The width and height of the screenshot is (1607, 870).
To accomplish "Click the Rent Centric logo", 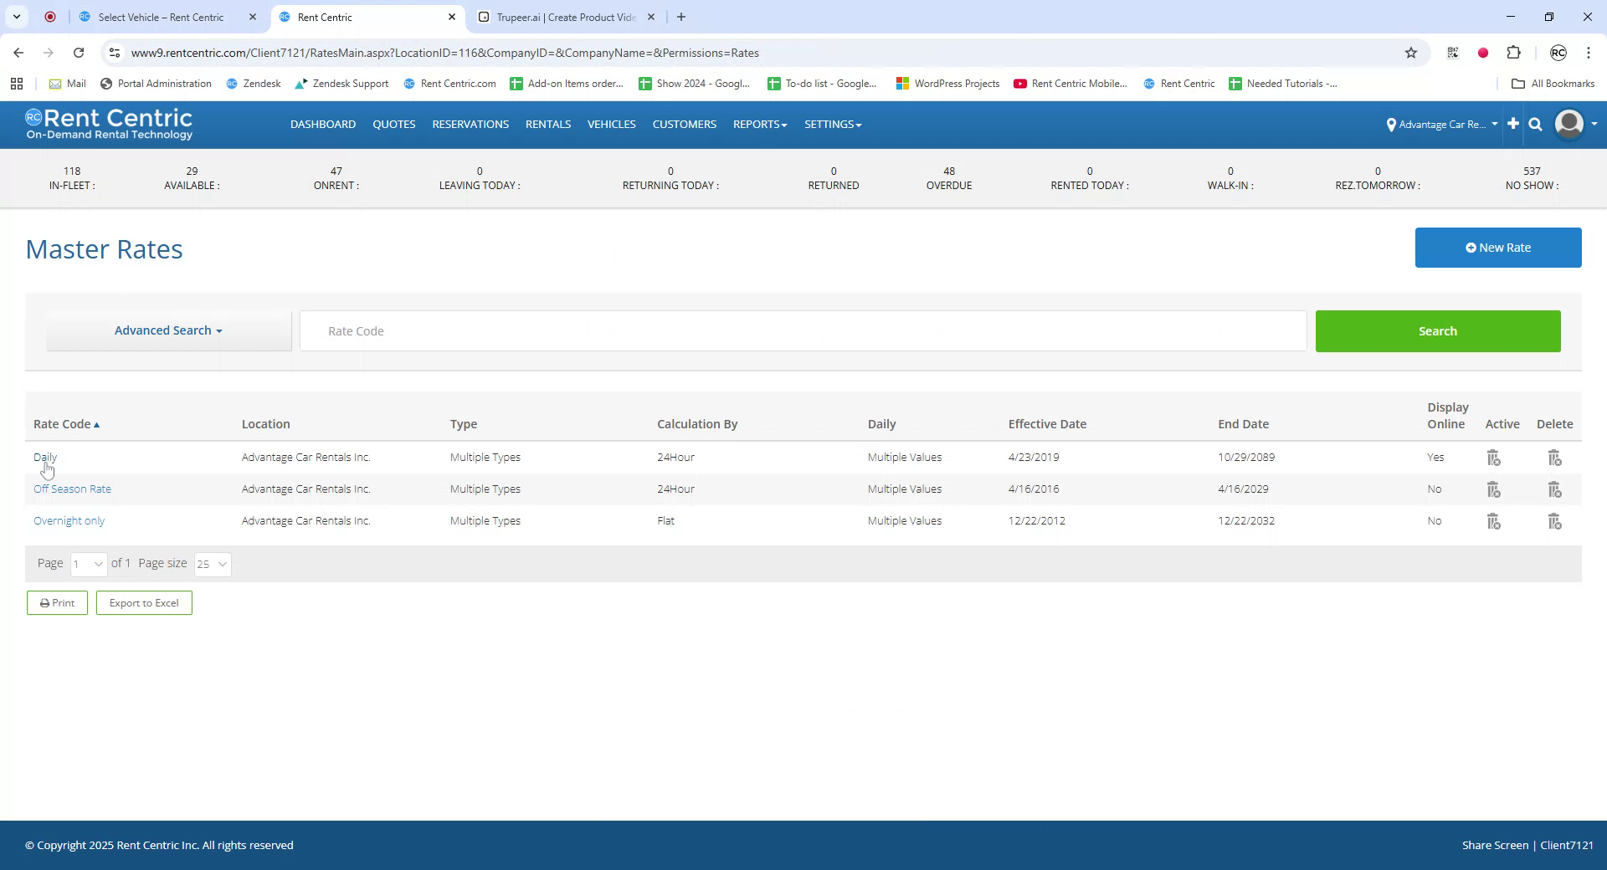I will coord(109,124).
